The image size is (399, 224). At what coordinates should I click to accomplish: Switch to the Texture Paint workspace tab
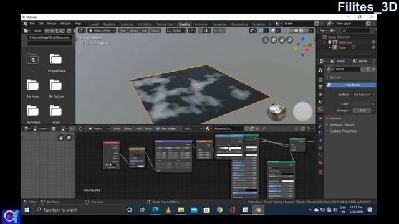165,24
